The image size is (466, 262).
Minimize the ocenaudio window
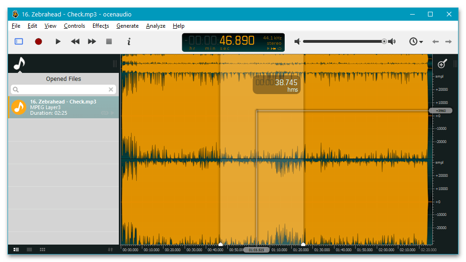tap(412, 14)
